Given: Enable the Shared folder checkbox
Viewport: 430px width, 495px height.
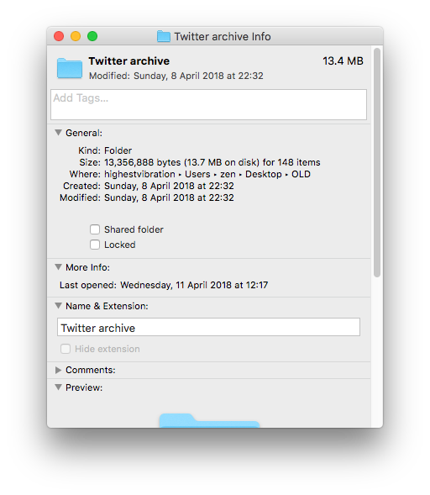Looking at the screenshot, I should pyautogui.click(x=95, y=229).
